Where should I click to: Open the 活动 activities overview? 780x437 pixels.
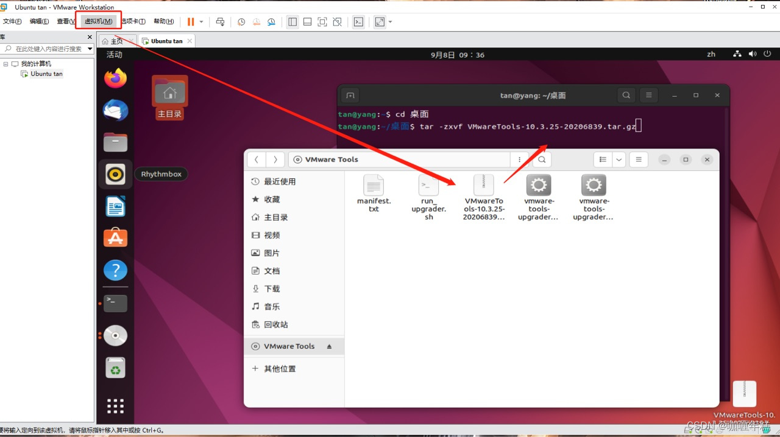(115, 55)
